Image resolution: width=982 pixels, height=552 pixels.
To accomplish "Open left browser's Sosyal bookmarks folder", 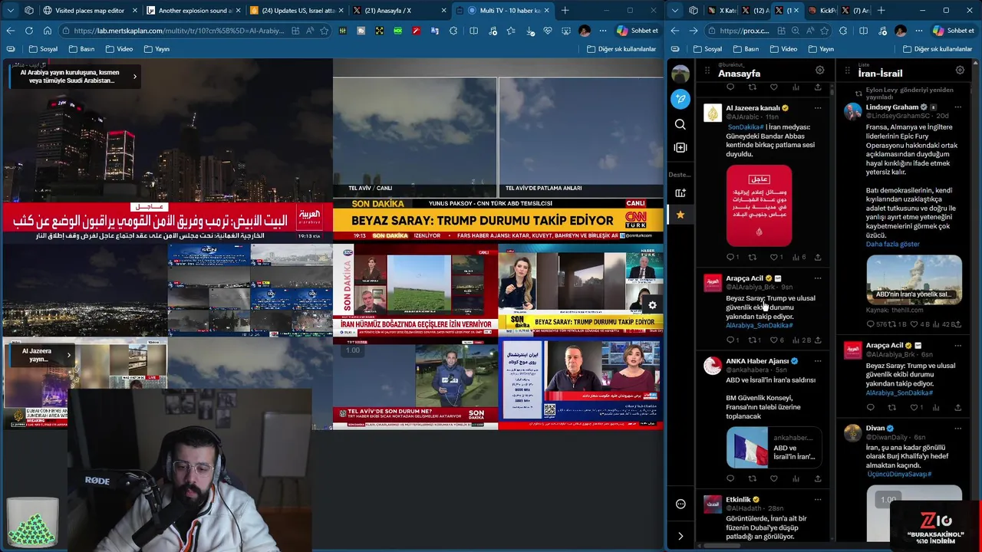I will (43, 49).
